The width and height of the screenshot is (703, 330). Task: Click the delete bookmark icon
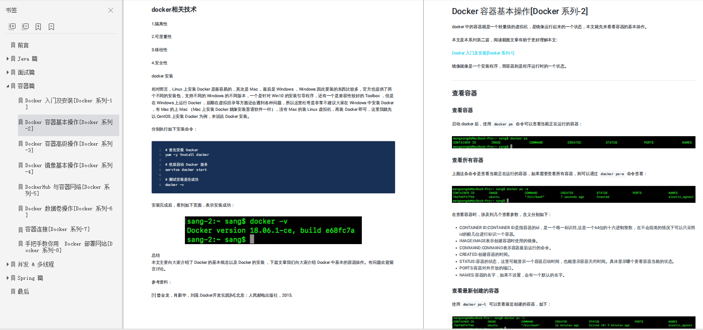click(52, 27)
